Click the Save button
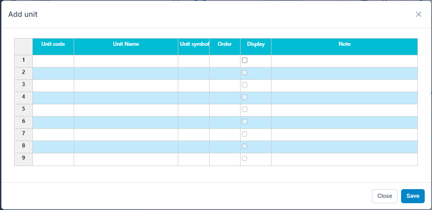This screenshot has height=210, width=432. pos(412,196)
